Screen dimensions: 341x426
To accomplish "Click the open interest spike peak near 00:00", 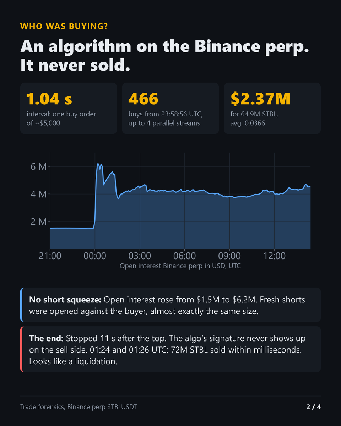I will tap(98, 164).
